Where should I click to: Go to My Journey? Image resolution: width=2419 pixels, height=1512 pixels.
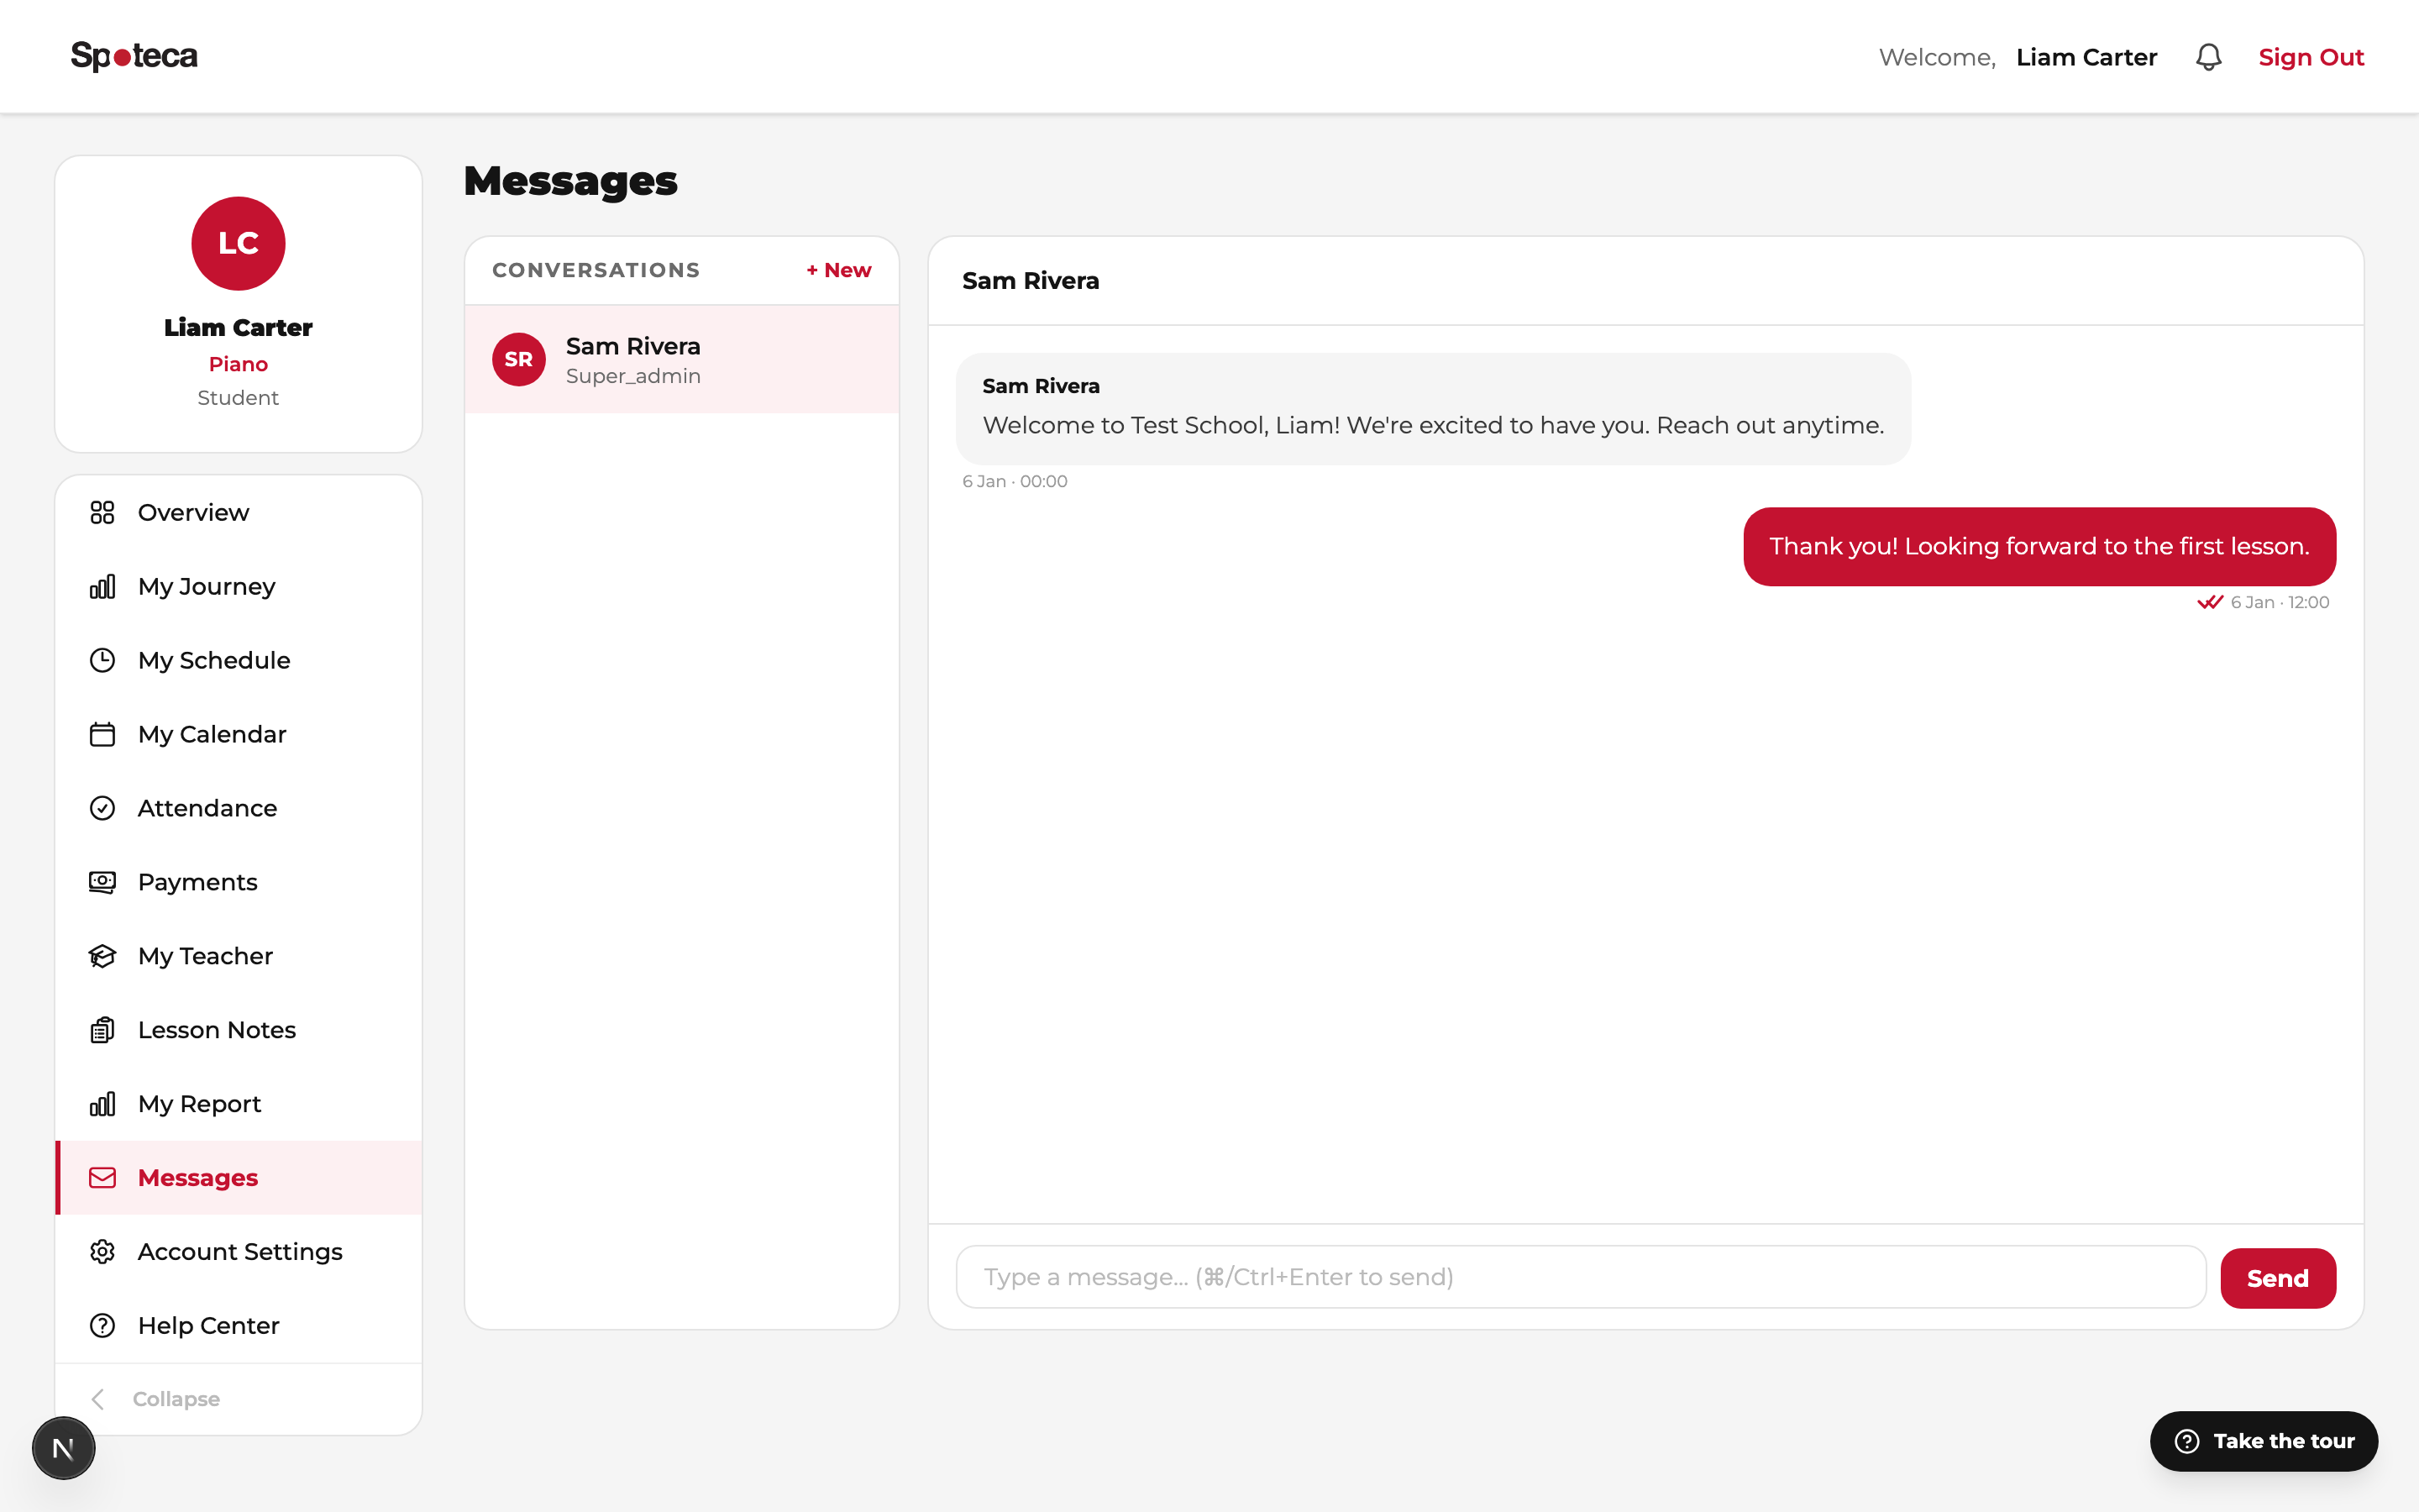point(239,586)
